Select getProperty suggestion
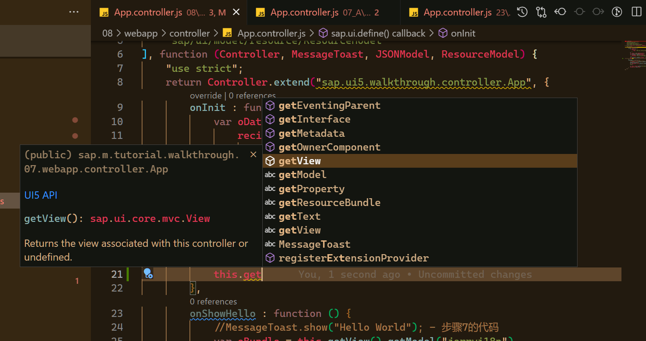This screenshot has height=341, width=646. [x=419, y=189]
